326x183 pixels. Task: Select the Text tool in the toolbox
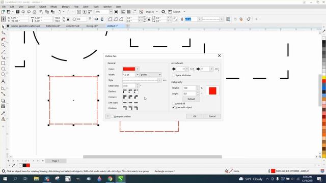pyautogui.click(x=4, y=81)
